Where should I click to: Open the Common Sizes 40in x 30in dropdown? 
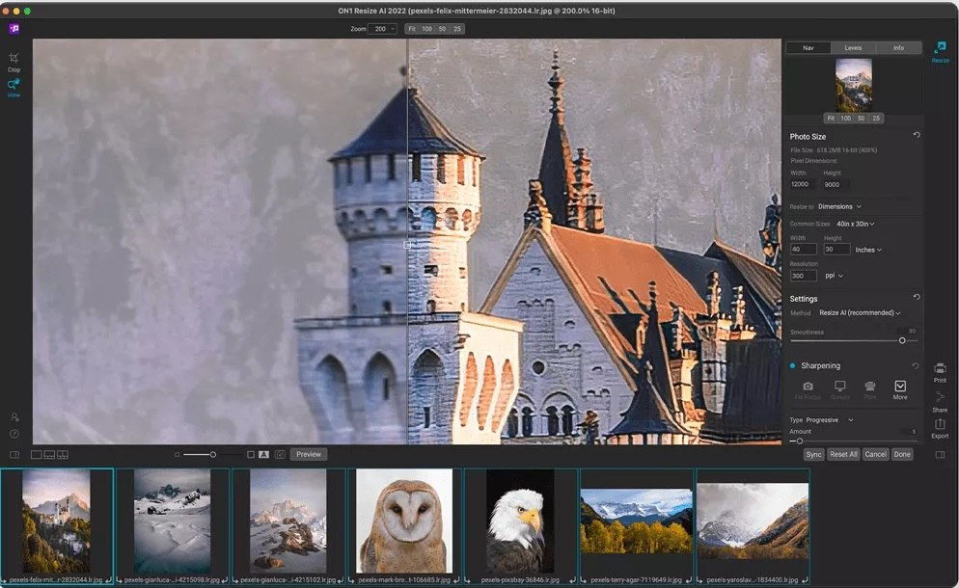(x=854, y=223)
